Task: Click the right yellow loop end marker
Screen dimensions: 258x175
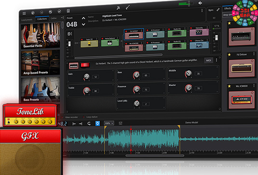Action: pyautogui.click(x=179, y=126)
